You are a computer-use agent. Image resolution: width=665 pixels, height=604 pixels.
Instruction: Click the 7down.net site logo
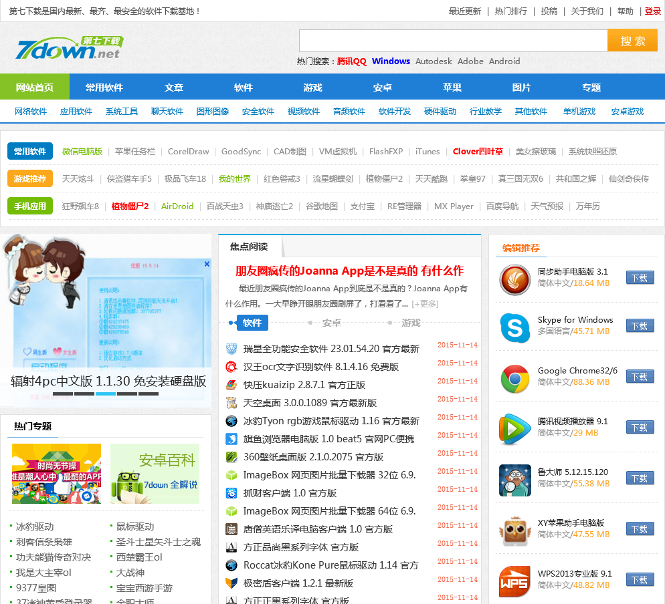70,47
